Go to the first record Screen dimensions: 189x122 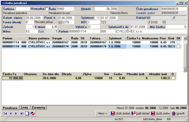pyautogui.click(x=5, y=114)
